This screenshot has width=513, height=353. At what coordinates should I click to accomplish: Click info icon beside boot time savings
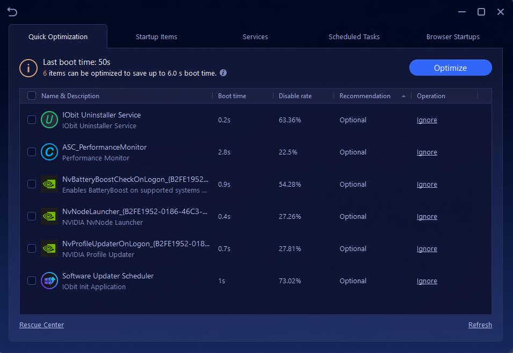tap(223, 73)
